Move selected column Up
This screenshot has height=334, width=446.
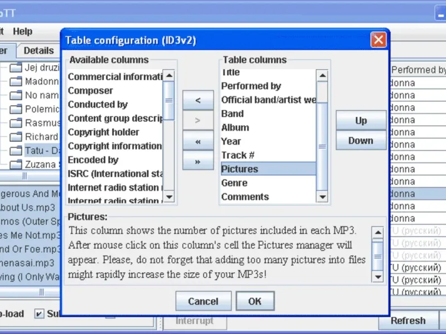click(x=361, y=121)
